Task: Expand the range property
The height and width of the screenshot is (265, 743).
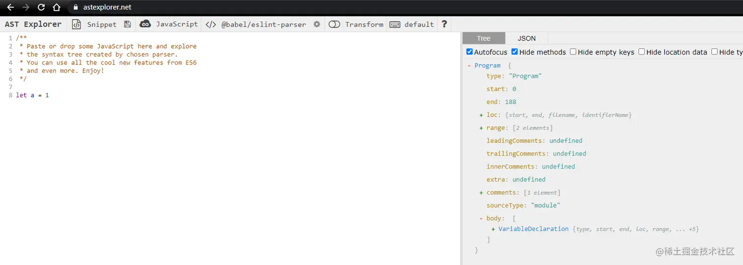Action: click(x=482, y=128)
